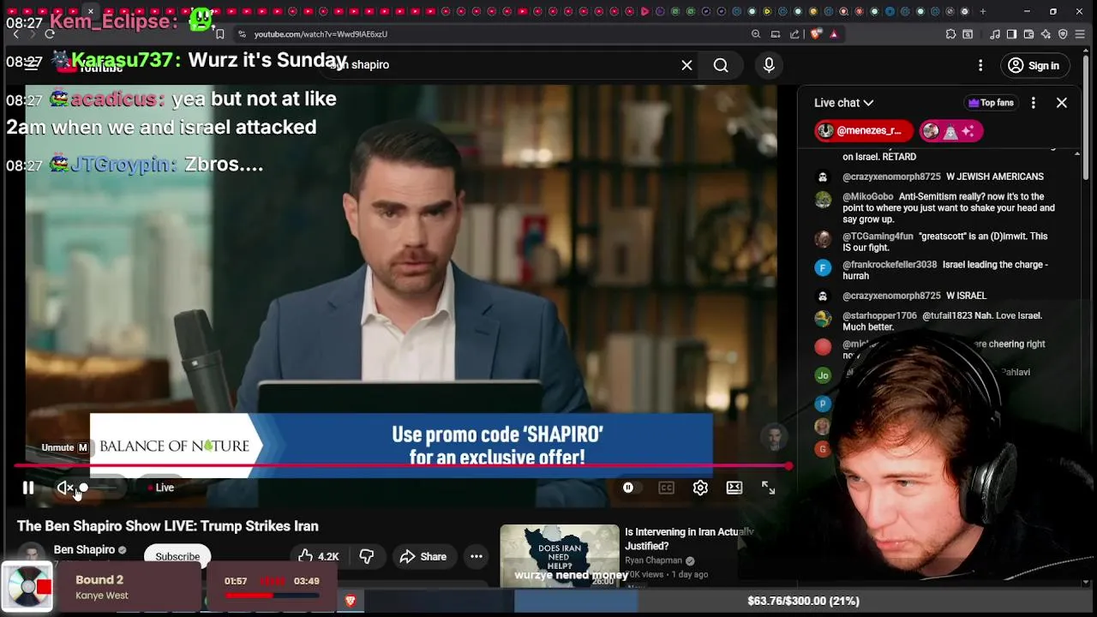Toggle the browser sidebar panel
This screenshot has height=617, width=1097.
point(1011,34)
